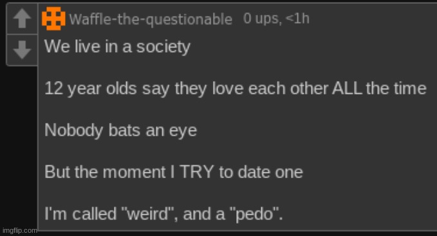The height and width of the screenshot is (236, 437).
Task: Click the "<1h" comment timestamp
Action: 297,19
